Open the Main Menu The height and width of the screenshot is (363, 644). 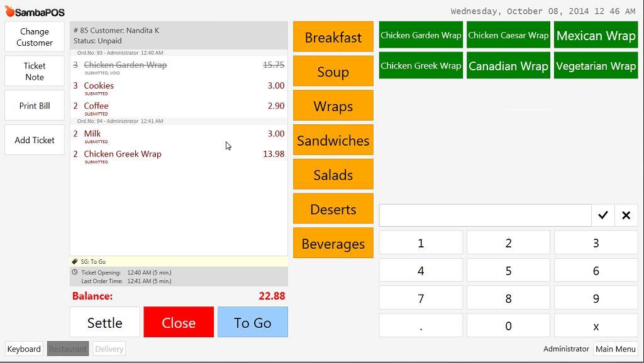[x=615, y=349]
